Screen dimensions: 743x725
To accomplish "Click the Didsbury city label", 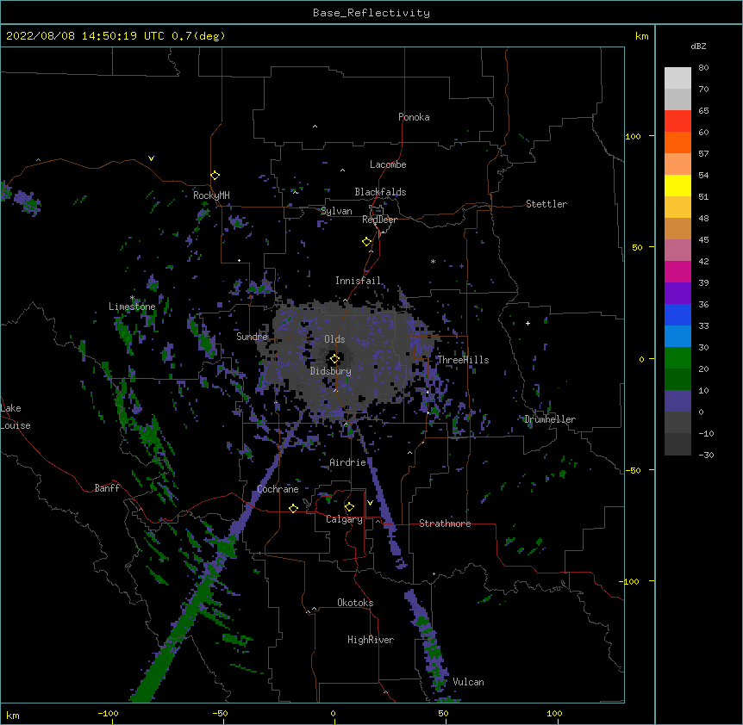I will pyautogui.click(x=330, y=371).
